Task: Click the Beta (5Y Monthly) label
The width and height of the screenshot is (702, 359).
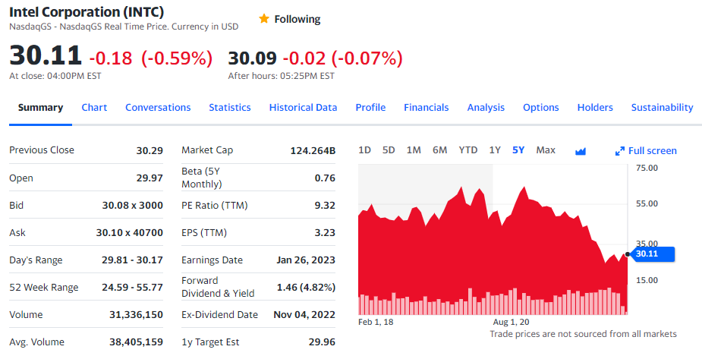Action: pos(201,178)
